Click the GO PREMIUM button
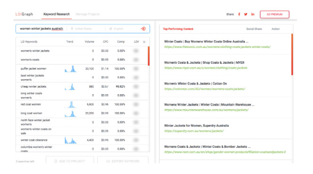 click(x=274, y=15)
